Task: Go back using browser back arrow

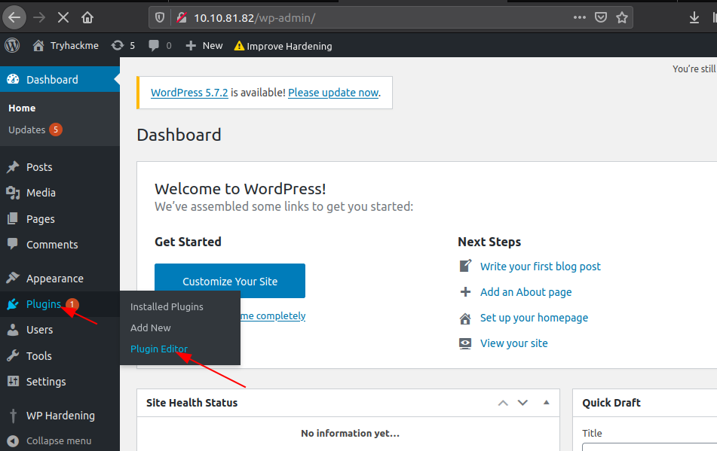Action: click(14, 18)
